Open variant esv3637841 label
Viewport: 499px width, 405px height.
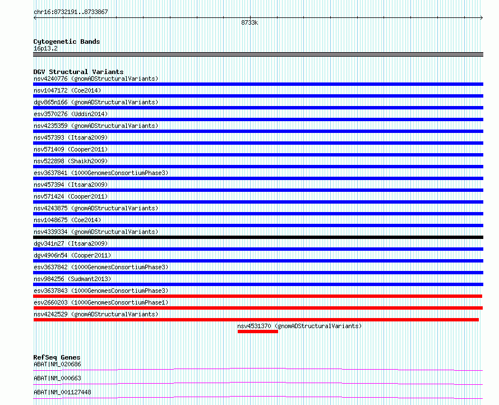101,173
